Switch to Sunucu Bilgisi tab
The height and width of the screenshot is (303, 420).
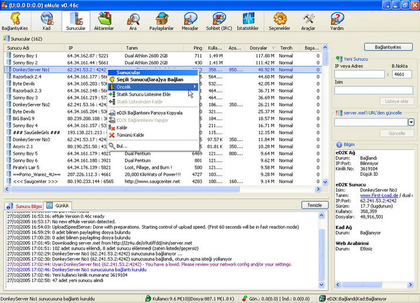click(24, 206)
